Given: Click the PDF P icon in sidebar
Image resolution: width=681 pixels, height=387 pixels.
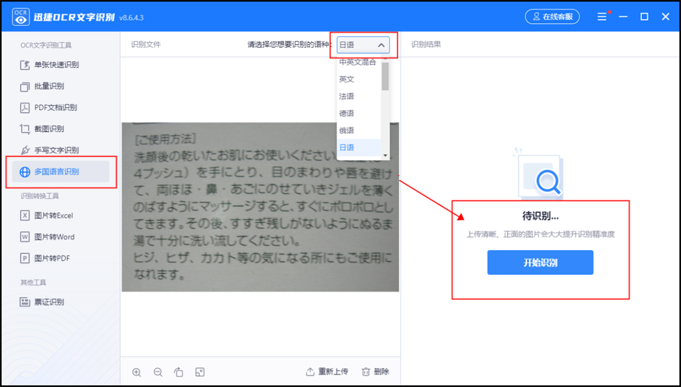Looking at the screenshot, I should (25, 258).
